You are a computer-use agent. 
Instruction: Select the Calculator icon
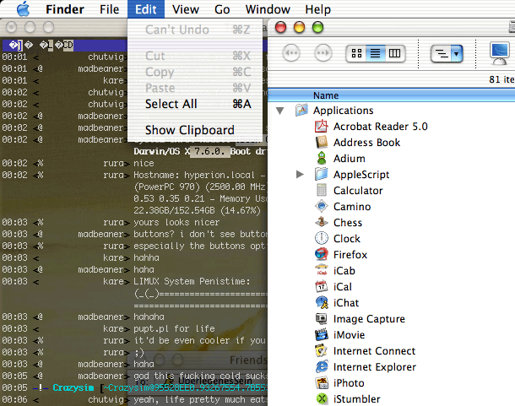pos(322,190)
